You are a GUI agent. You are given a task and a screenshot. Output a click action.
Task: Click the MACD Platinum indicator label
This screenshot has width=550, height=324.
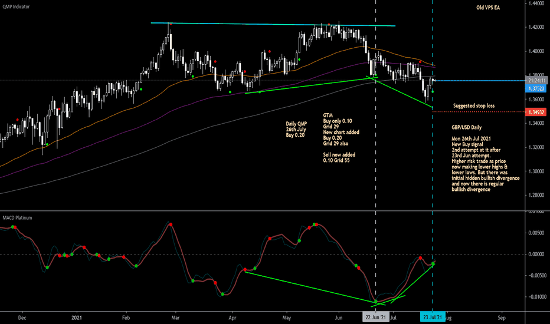pos(17,218)
